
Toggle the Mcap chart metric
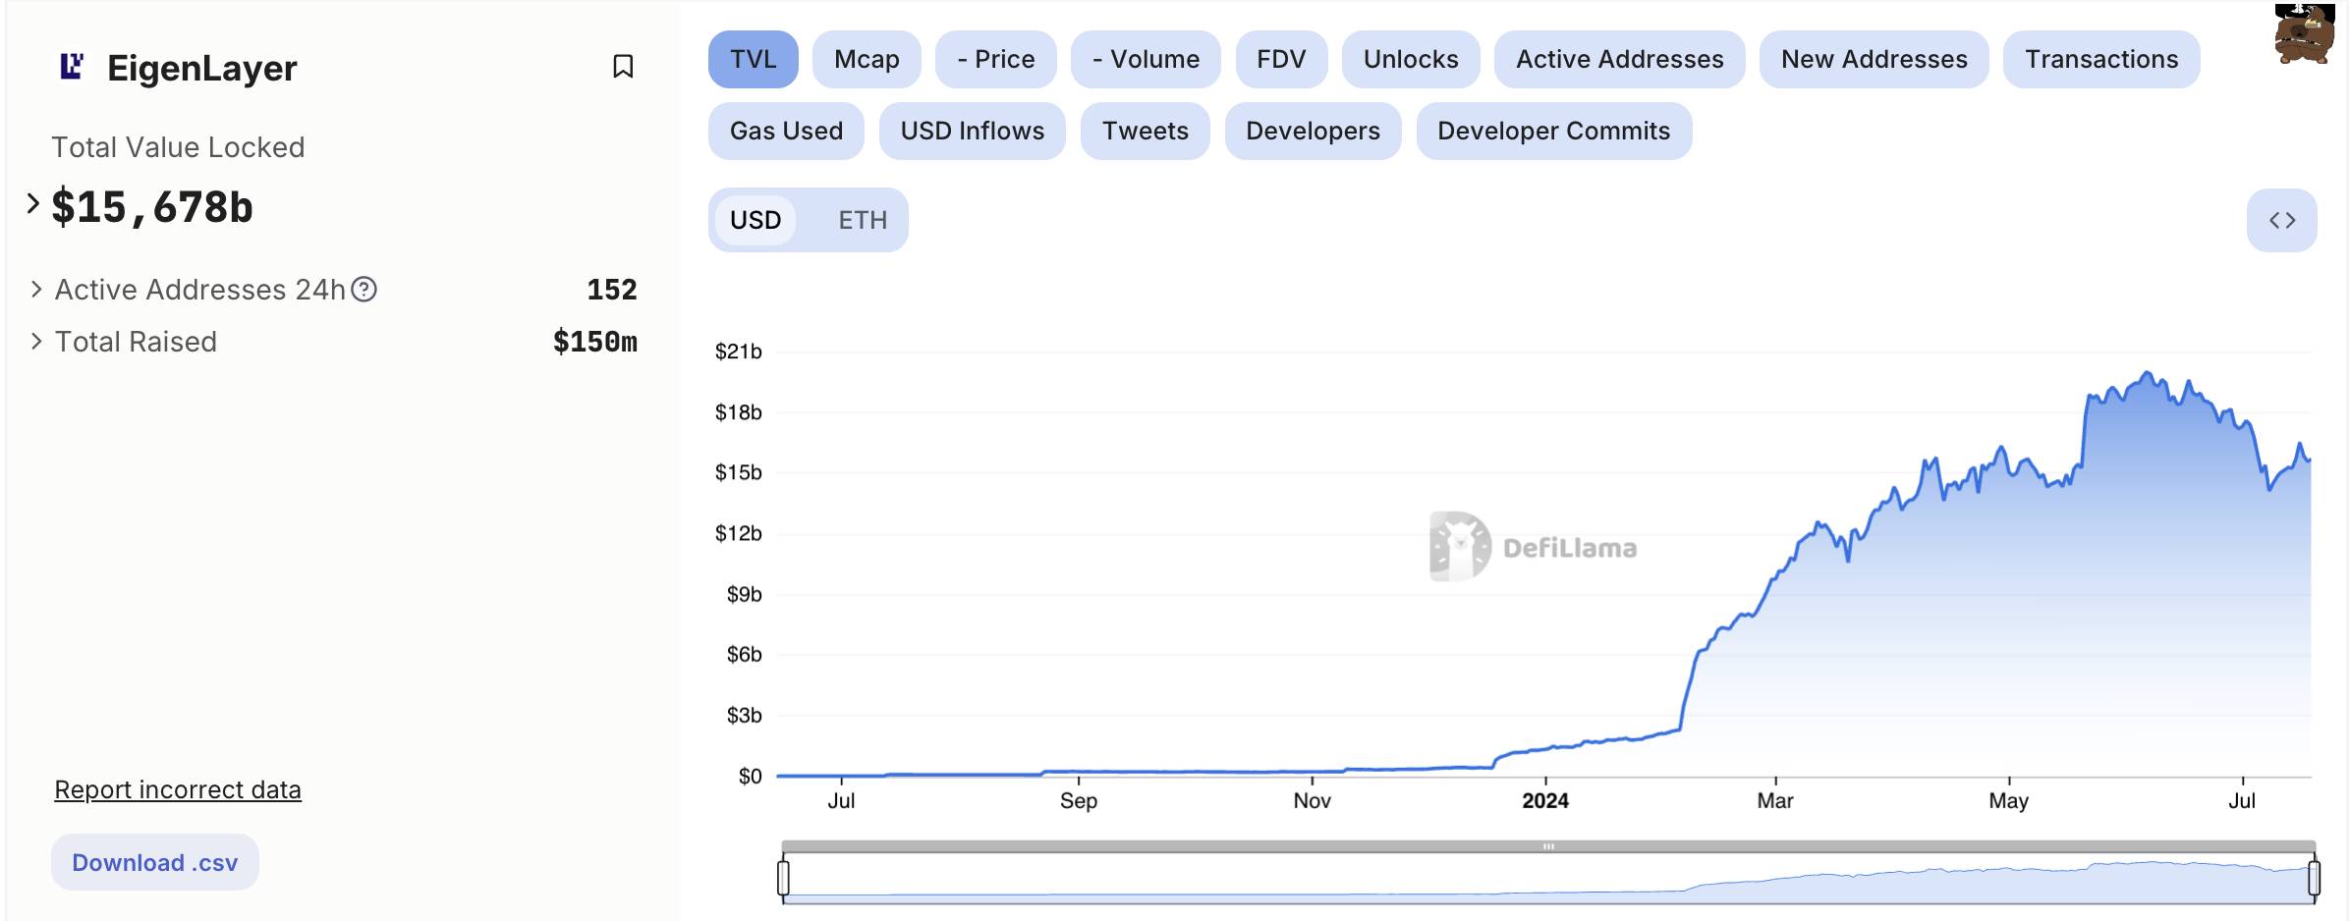coord(867,59)
